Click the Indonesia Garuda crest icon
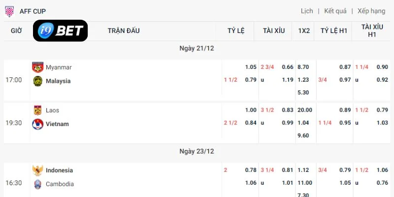Screen dimensions: 394x197 pos(38,170)
